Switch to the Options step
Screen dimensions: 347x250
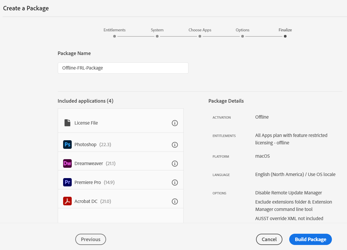(x=242, y=36)
